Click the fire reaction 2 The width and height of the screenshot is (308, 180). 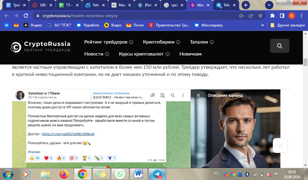click(61, 158)
